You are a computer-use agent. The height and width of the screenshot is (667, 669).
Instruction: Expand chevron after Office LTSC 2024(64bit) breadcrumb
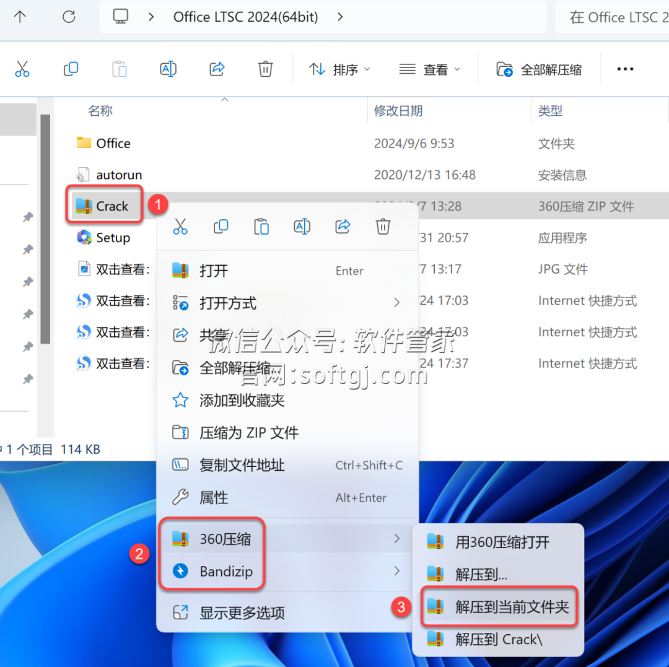[340, 17]
